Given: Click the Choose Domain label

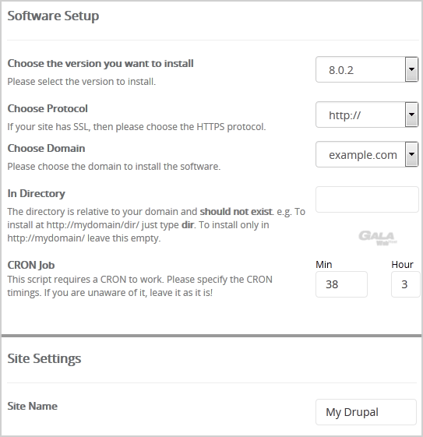Looking at the screenshot, I should click(x=46, y=148).
